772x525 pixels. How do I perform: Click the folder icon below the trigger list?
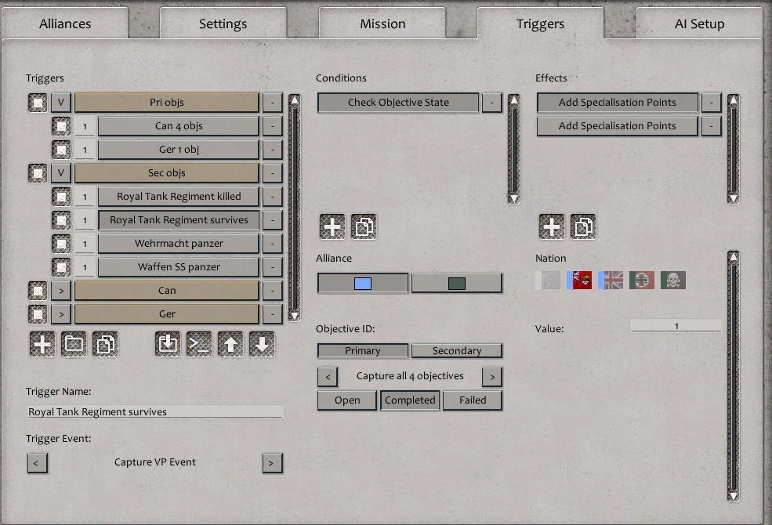[x=74, y=343]
